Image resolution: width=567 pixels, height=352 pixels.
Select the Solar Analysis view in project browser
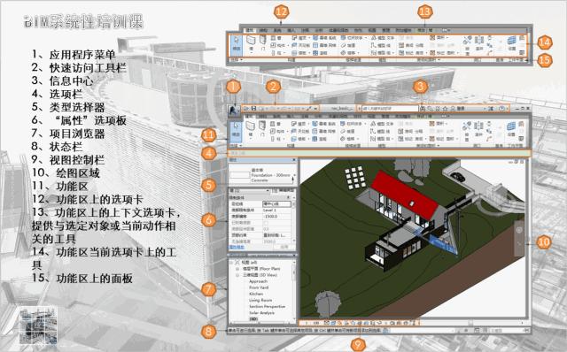(262, 313)
